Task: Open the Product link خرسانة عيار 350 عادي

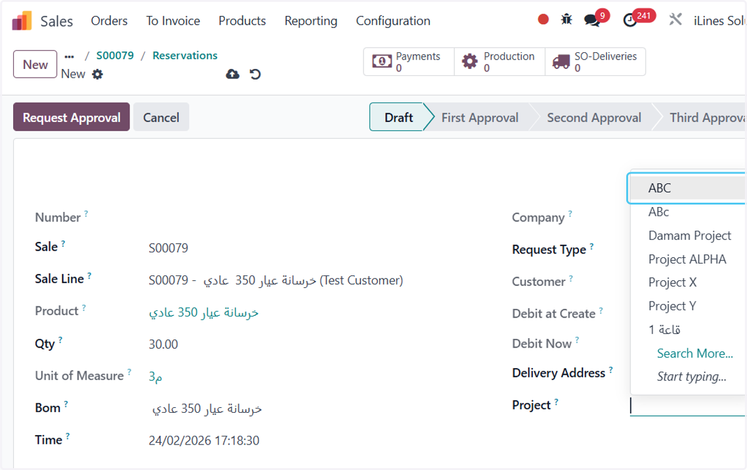Action: point(204,313)
